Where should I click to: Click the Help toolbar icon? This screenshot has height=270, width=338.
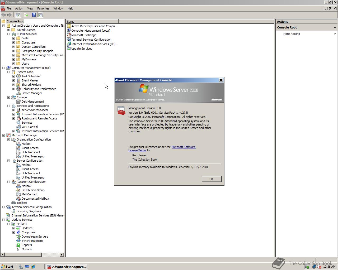pos(34,15)
